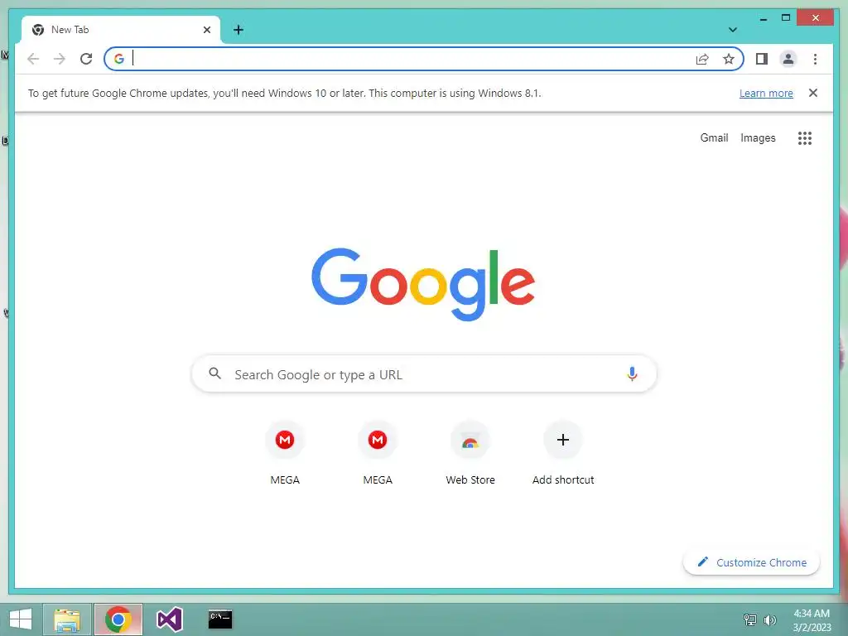Click Chrome icon in the taskbar
Image resolution: width=848 pixels, height=636 pixels.
tap(118, 619)
